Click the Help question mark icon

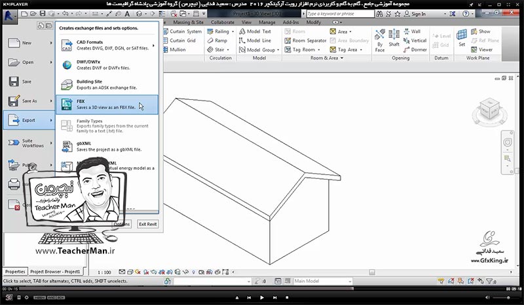[466, 14]
